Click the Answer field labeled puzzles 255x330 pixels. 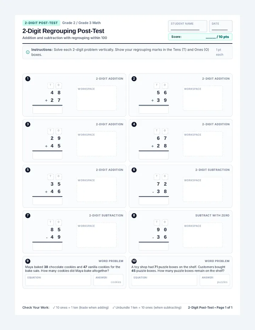(x=215, y=280)
